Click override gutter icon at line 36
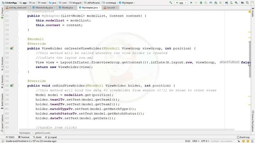The height and width of the screenshot is (143, 255). (x=12, y=85)
